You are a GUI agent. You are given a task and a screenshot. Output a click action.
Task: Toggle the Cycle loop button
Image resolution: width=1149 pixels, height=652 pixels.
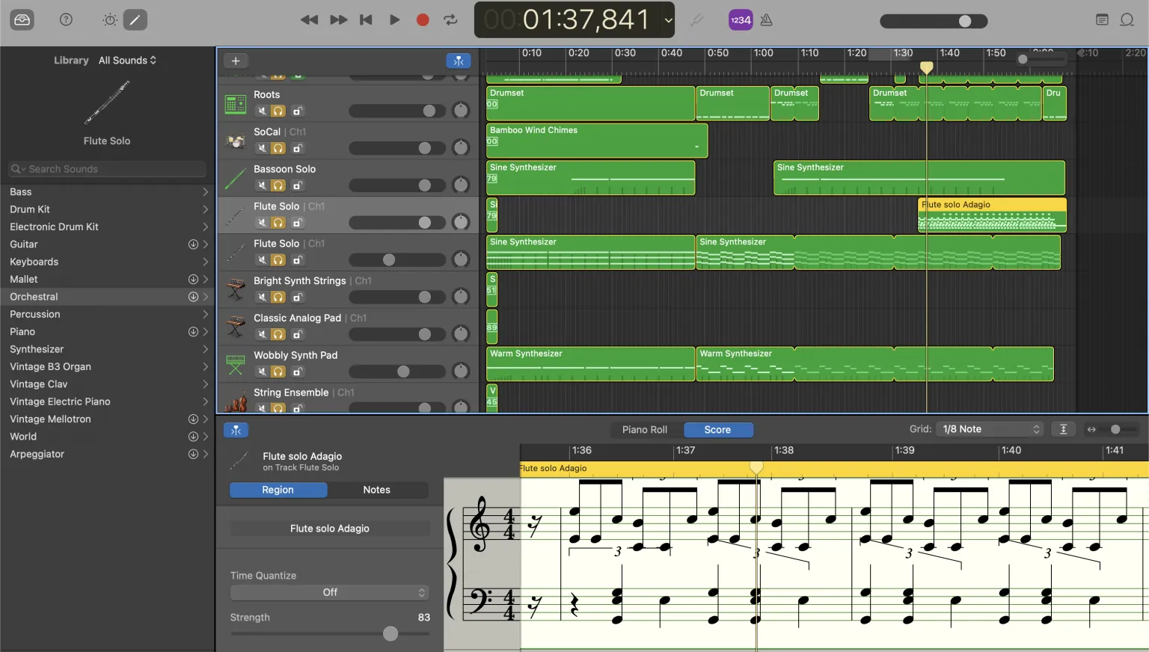pyautogui.click(x=450, y=20)
